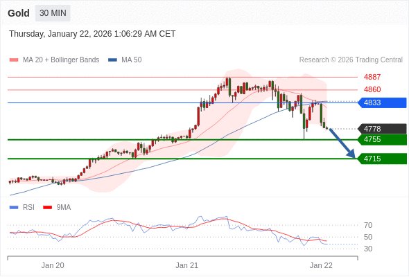409x277 pixels.
Task: Click the 9MA red legend swatch
Action: (x=47, y=208)
